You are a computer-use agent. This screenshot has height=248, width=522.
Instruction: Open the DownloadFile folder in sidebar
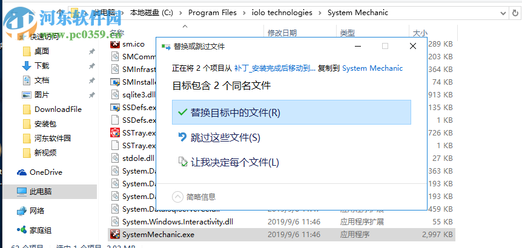58,109
